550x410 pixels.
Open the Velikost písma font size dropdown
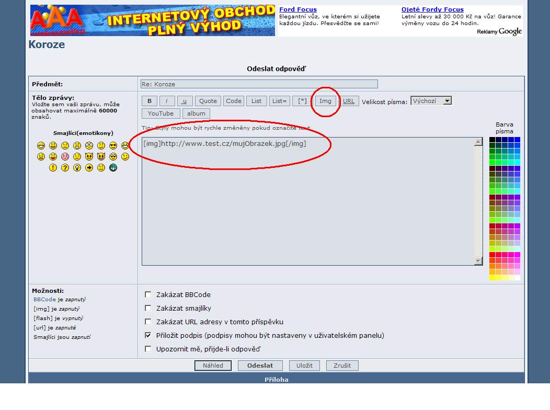[431, 101]
